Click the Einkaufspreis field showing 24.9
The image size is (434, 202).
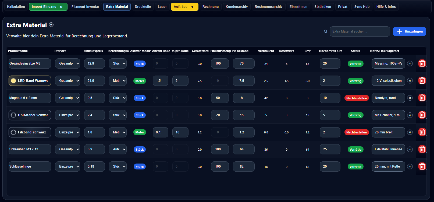[x=94, y=81]
